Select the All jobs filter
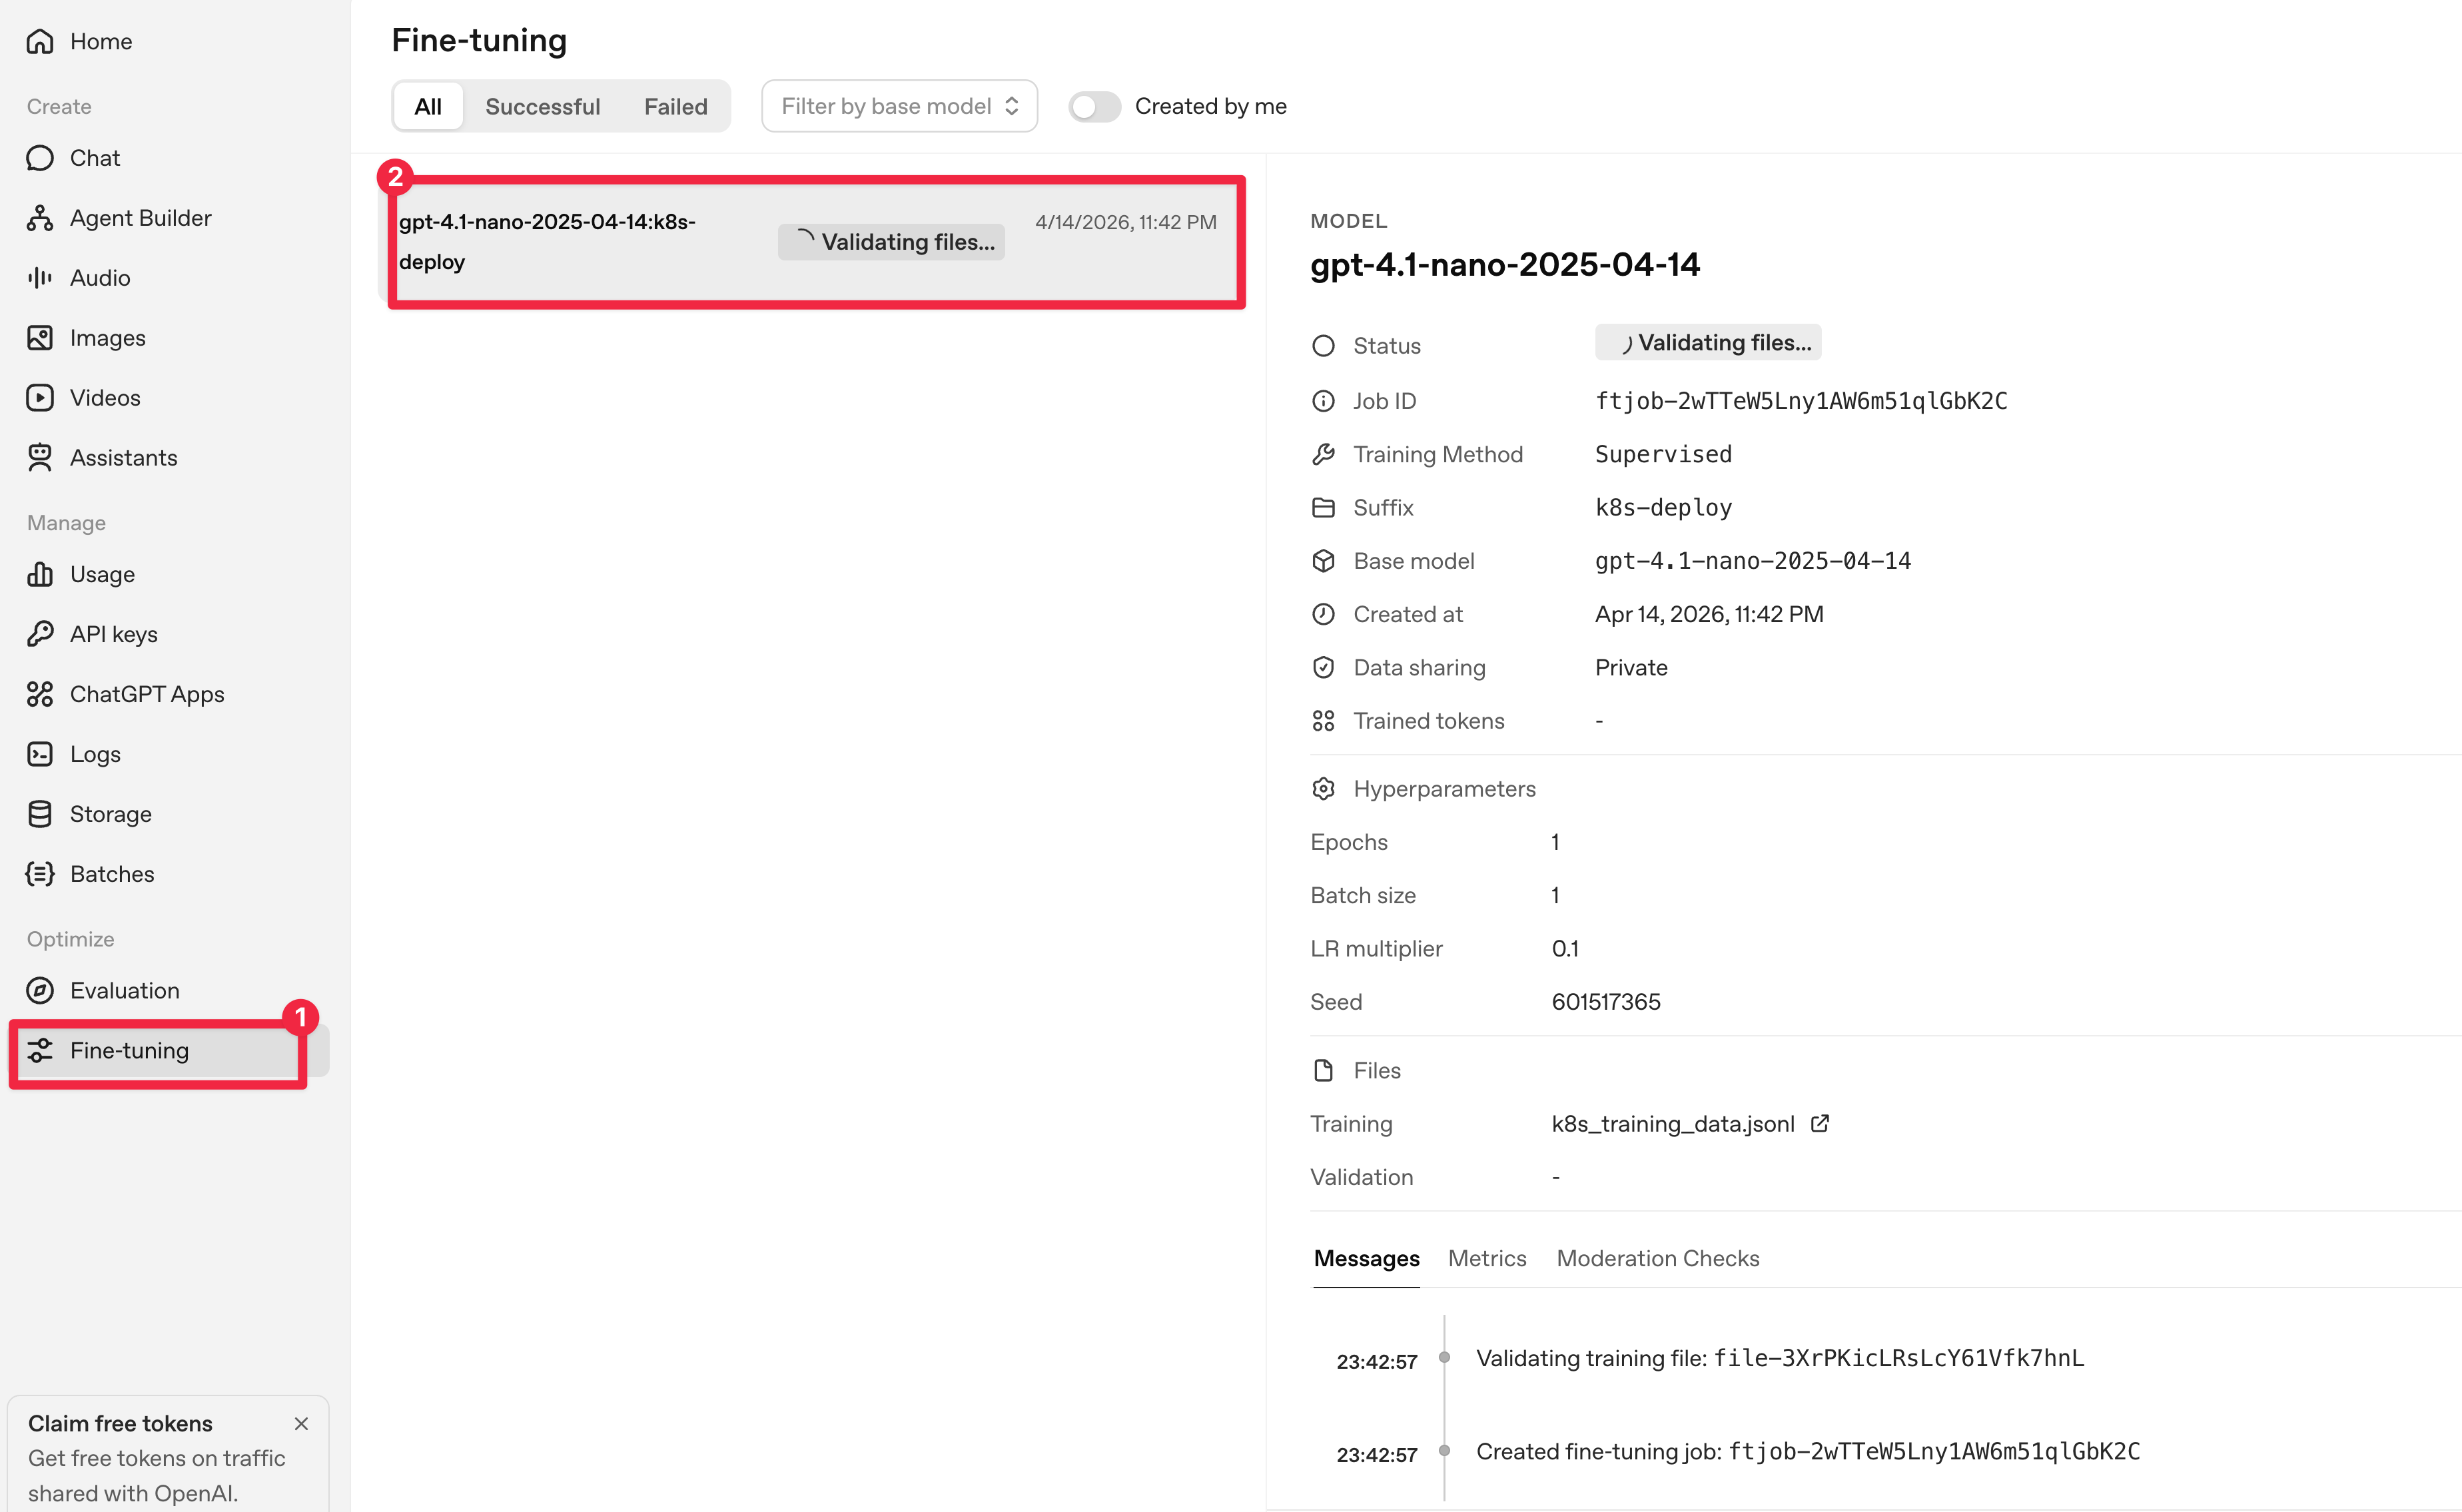The image size is (2462, 1512). [428, 106]
